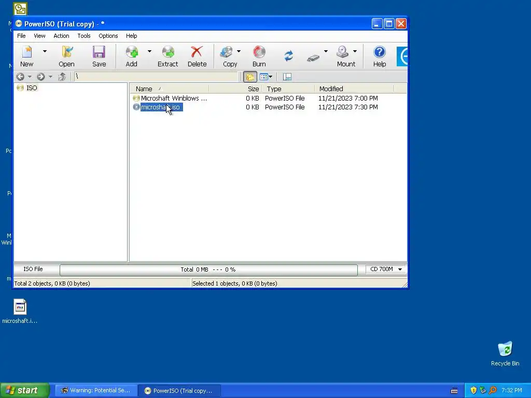Click the Selected 1 objects status text

[235, 283]
